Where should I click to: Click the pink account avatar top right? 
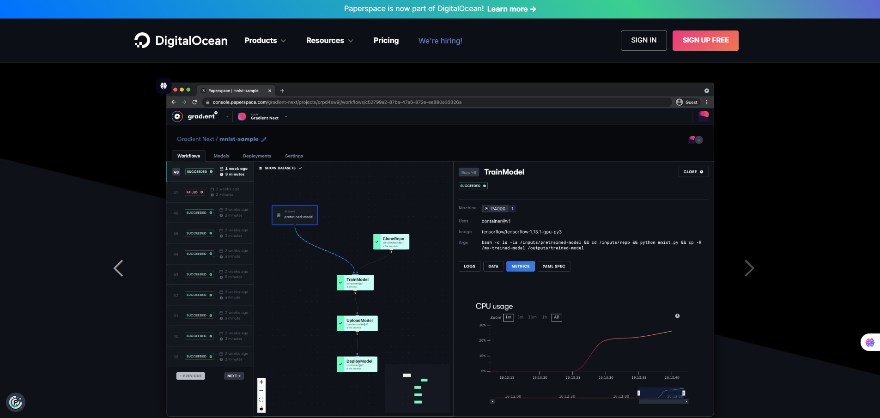[x=704, y=116]
